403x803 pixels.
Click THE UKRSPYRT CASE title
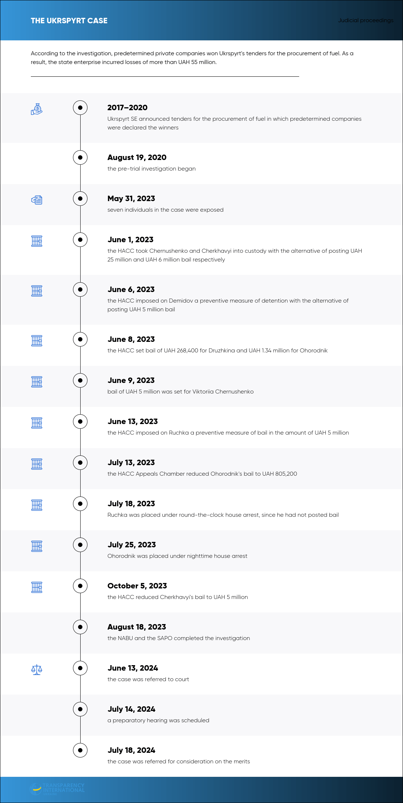pos(69,21)
